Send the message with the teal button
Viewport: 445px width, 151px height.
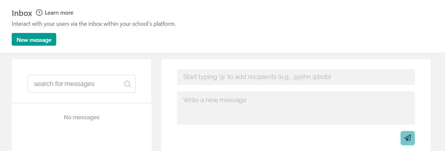pos(408,138)
